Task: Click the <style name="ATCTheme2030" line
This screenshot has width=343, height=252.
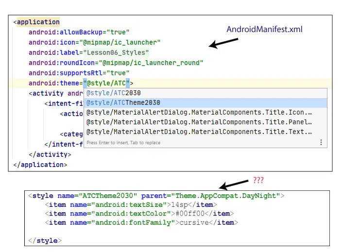Action: tap(156, 196)
